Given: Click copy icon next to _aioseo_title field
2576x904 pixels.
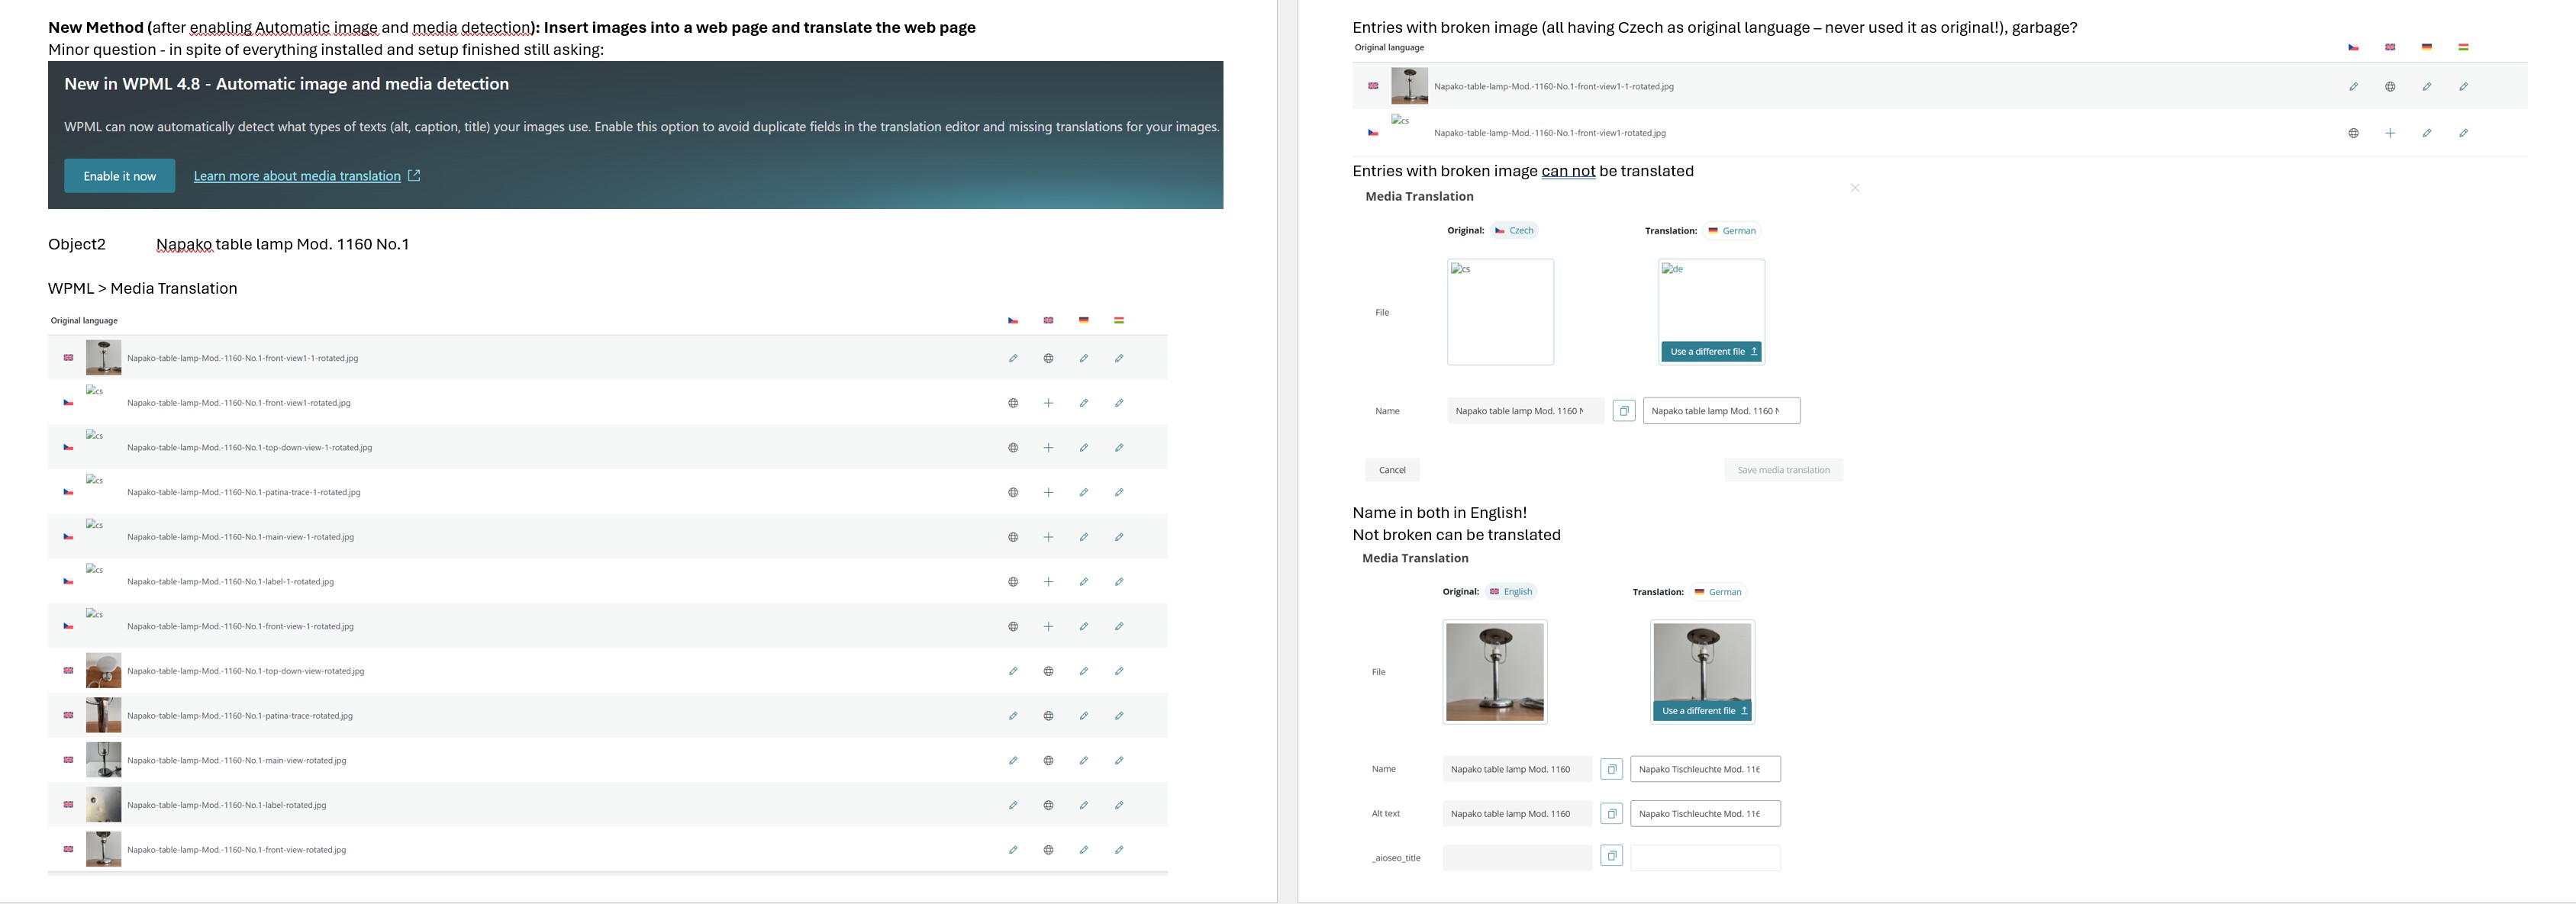Looking at the screenshot, I should click(x=1611, y=856).
